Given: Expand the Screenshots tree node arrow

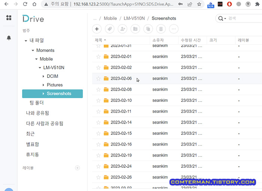Looking at the screenshot, I should click(x=43, y=94).
